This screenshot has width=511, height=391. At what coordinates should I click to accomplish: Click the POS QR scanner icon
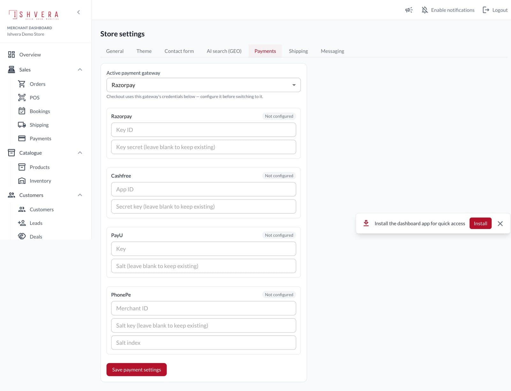coord(22,97)
